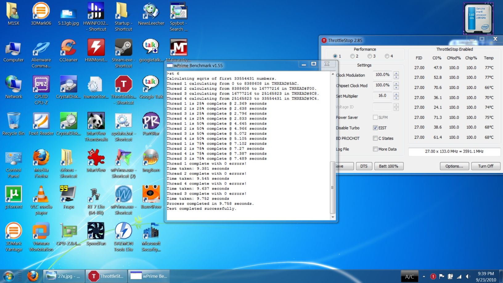
Task: Click the A/C power indicator in taskbar
Action: (x=409, y=277)
